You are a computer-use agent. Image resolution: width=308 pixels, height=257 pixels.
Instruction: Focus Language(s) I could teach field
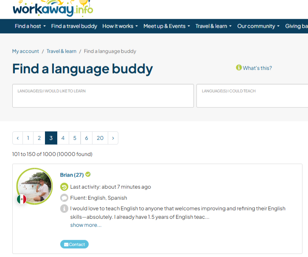pyautogui.click(x=252, y=96)
